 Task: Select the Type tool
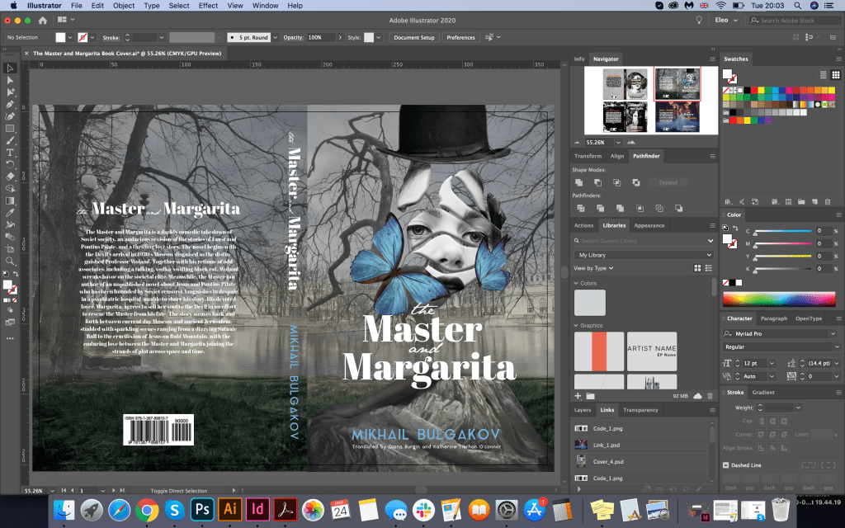(x=11, y=152)
